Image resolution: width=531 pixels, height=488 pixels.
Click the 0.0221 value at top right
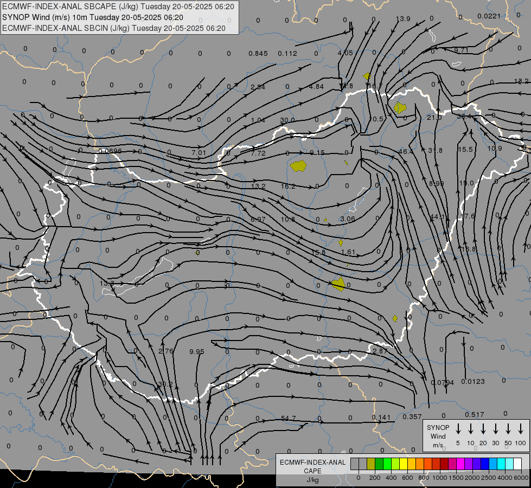point(489,16)
